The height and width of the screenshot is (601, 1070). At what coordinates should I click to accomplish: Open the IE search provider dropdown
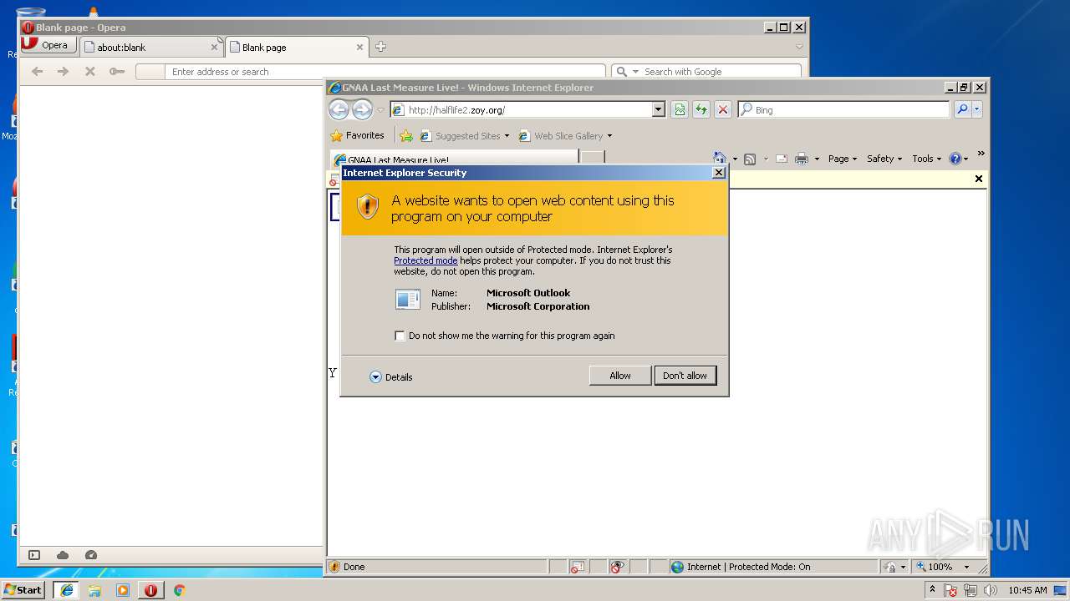pos(976,109)
